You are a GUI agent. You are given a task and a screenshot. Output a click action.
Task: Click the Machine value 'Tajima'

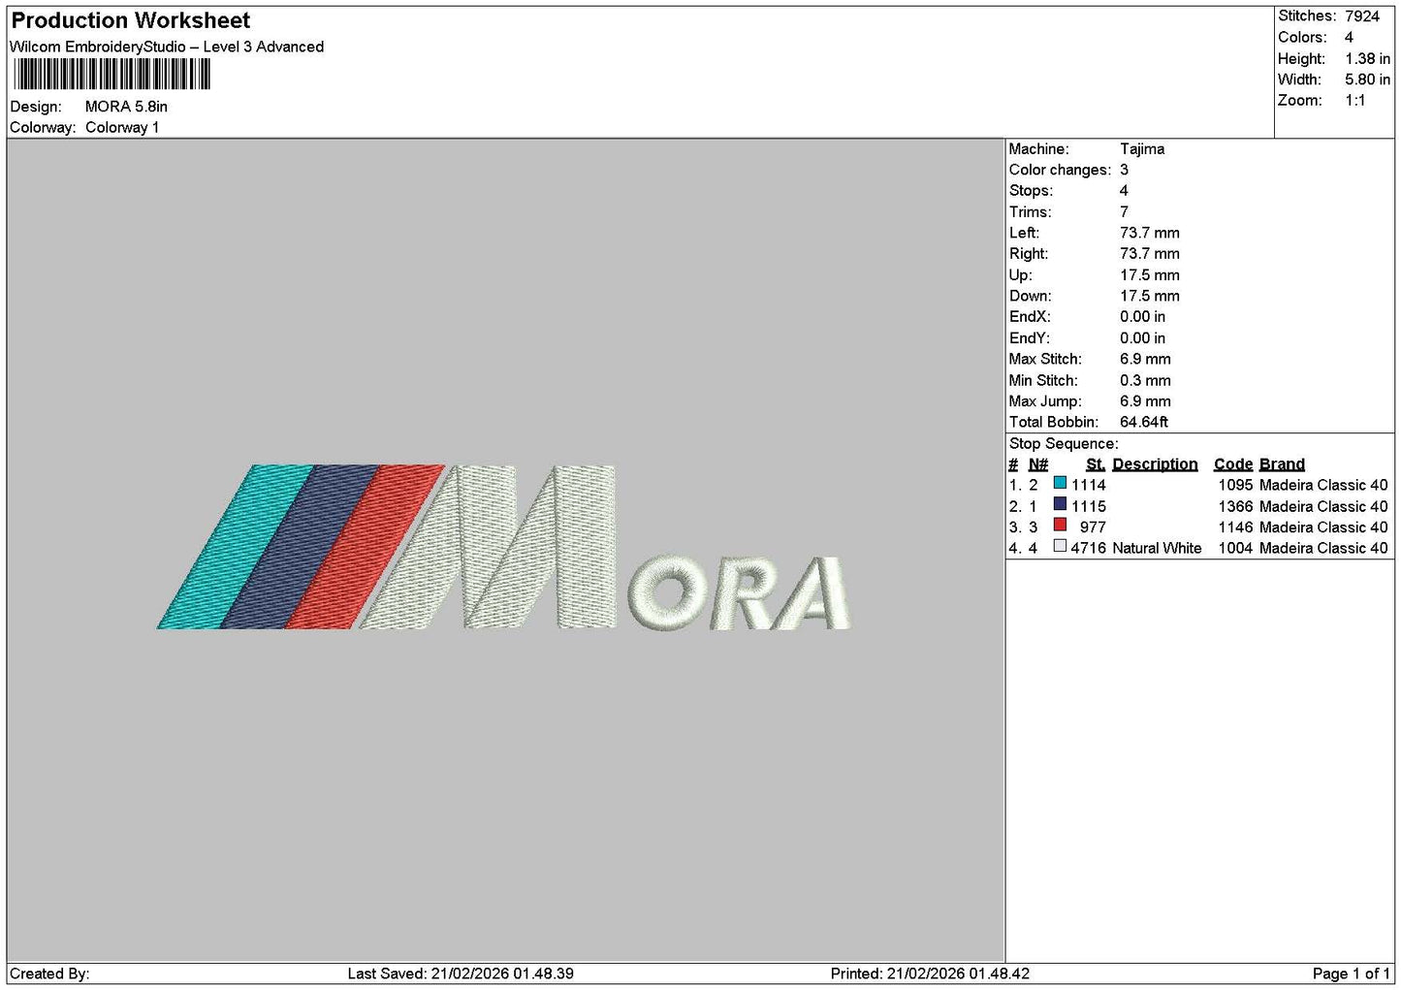(1142, 149)
